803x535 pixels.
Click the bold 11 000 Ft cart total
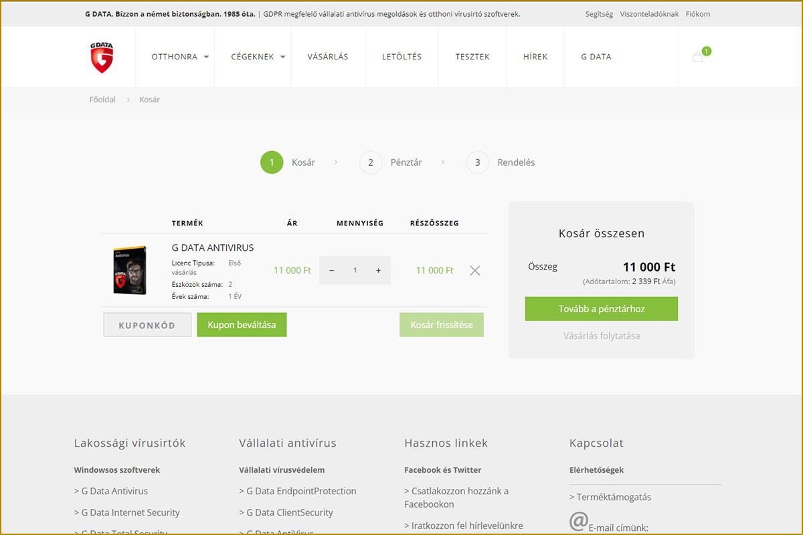coord(649,267)
